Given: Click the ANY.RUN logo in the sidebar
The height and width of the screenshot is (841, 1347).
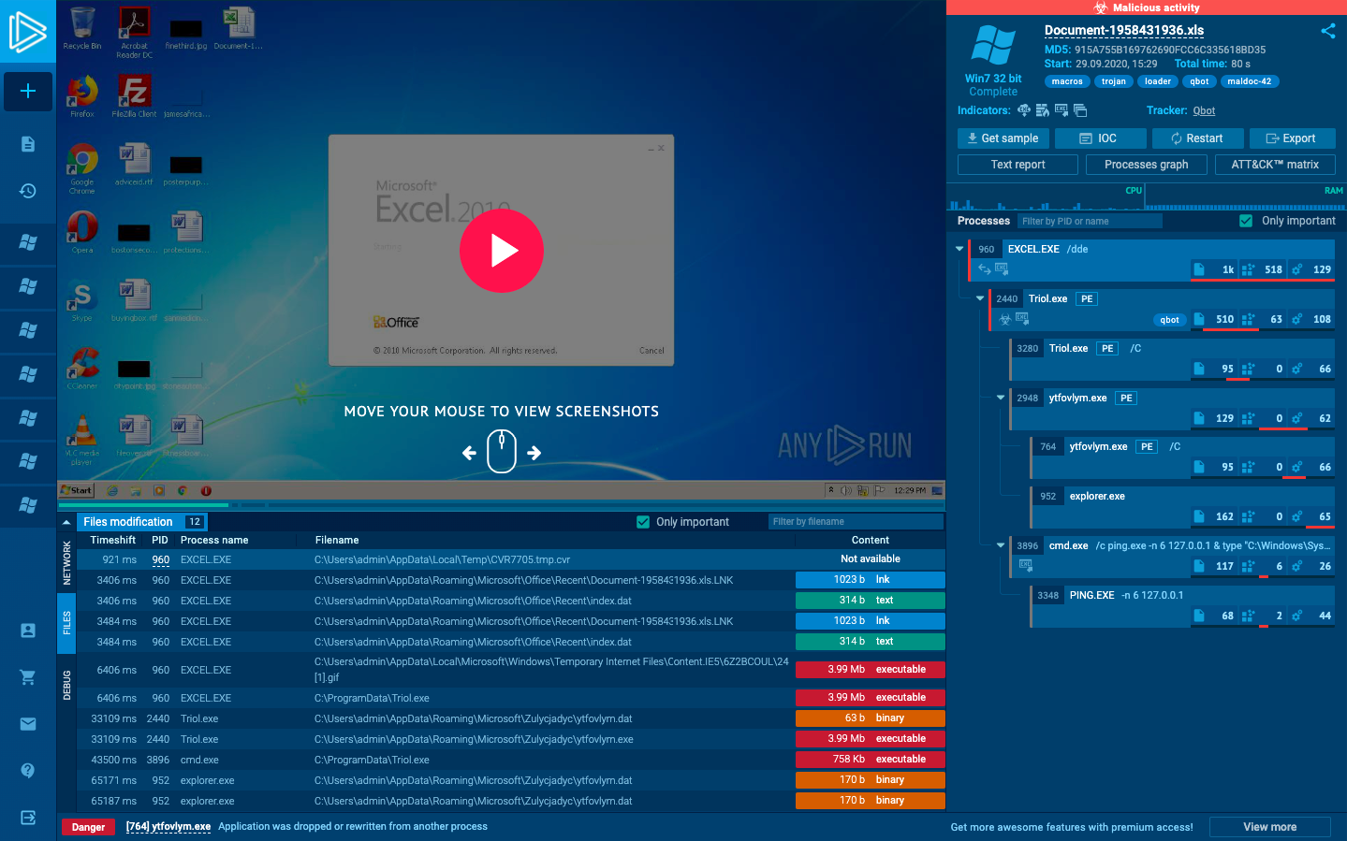Looking at the screenshot, I should point(27,31).
